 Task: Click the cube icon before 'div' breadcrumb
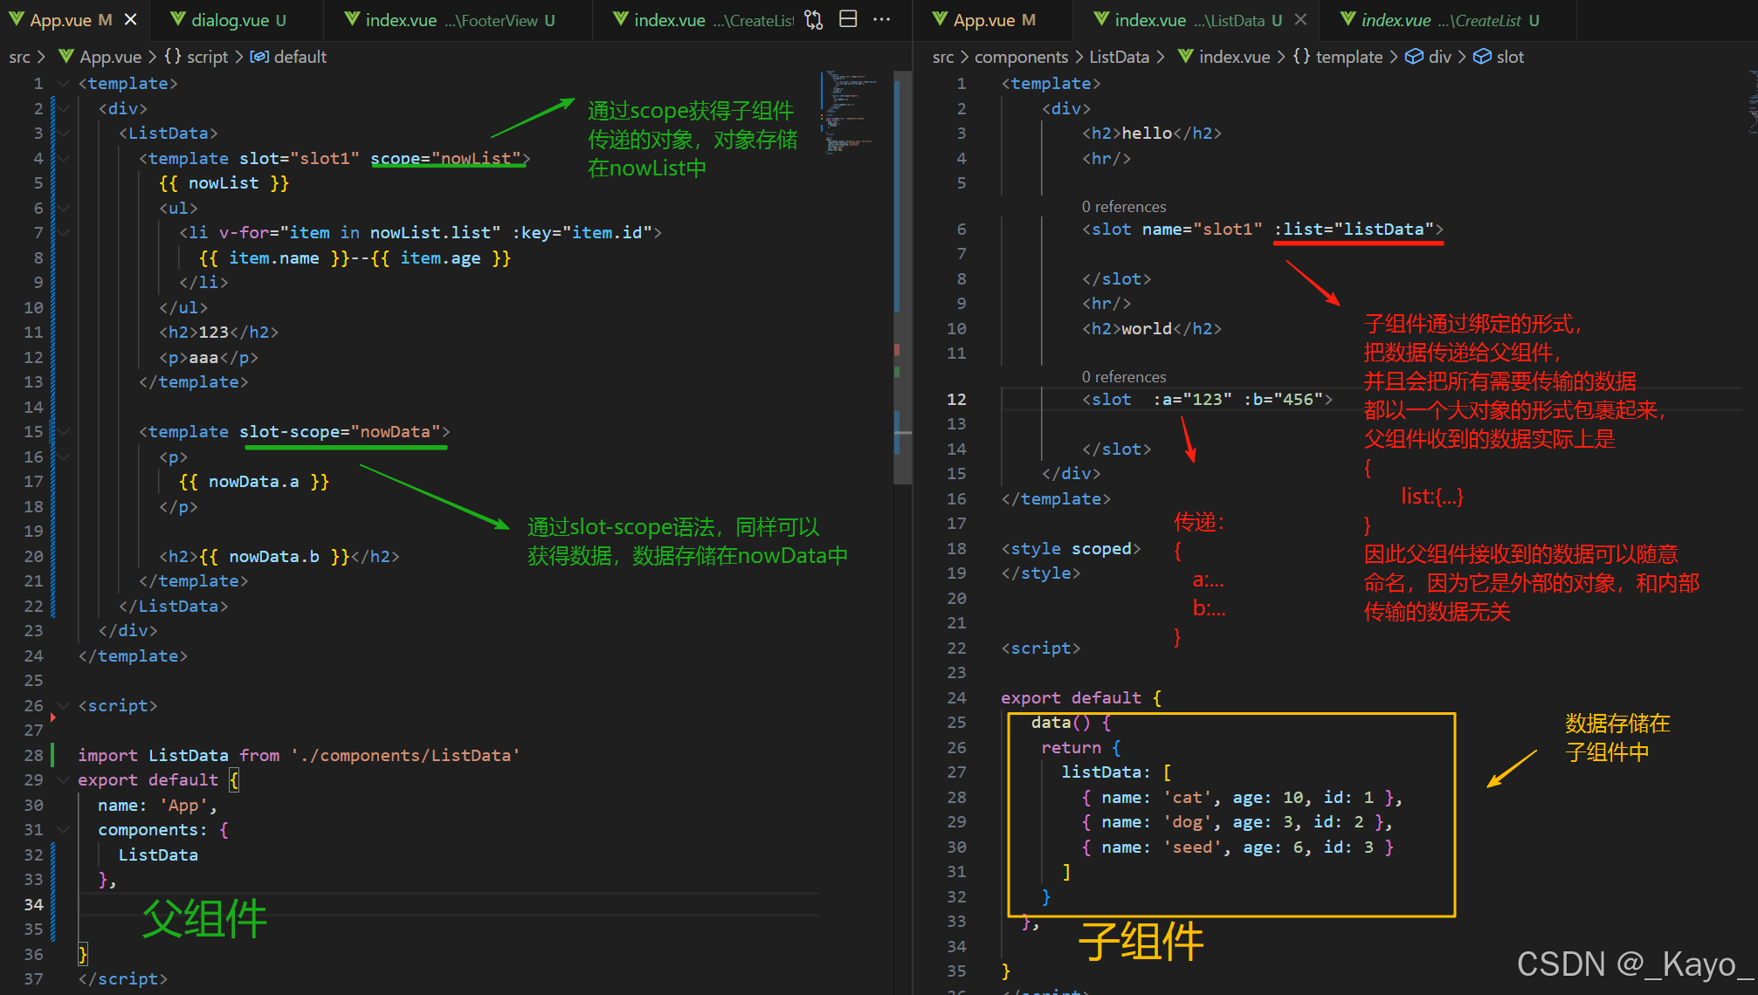click(x=1414, y=57)
